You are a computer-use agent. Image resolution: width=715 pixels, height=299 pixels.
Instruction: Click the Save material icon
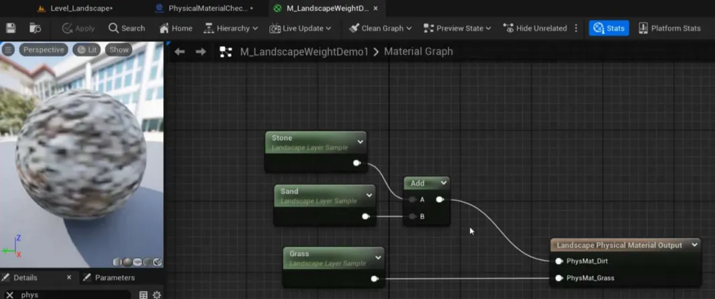[11, 28]
